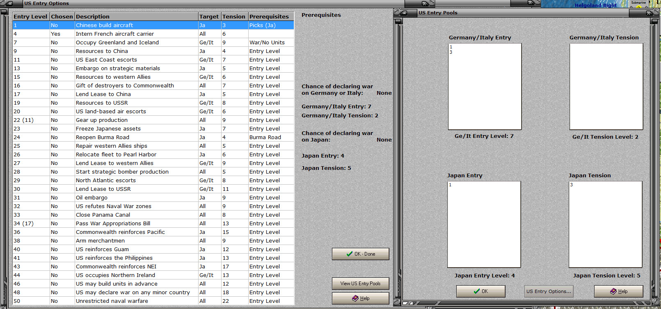Choose the 'Arm merchantmen' option
661x309 pixels.
[x=153, y=240]
